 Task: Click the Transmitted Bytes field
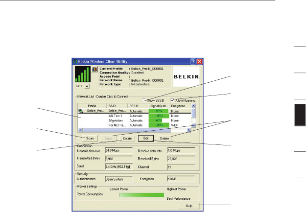[x=118, y=159]
